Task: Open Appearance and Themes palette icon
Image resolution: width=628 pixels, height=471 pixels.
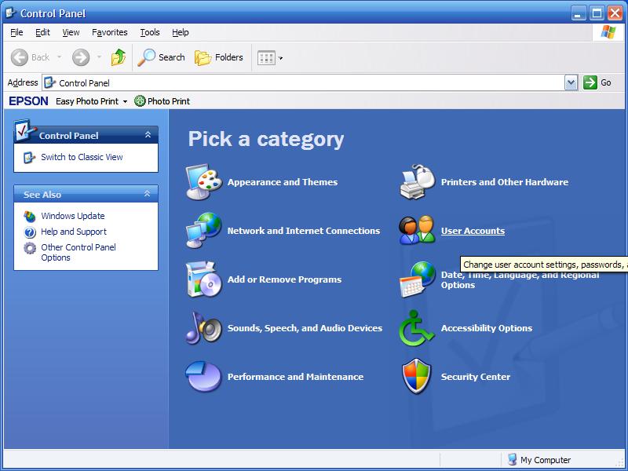Action: (204, 182)
